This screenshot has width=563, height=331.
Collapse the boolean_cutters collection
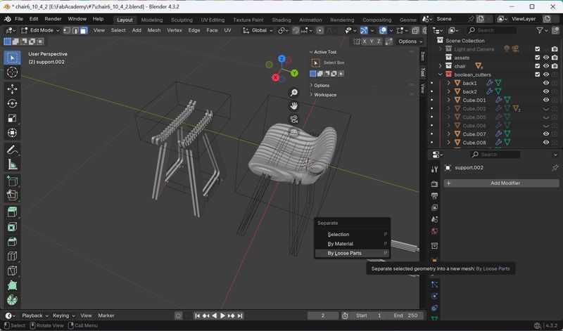[441, 74]
